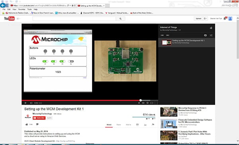
Task: Click the YouTube search magnifier button
Action: pos(120,19)
